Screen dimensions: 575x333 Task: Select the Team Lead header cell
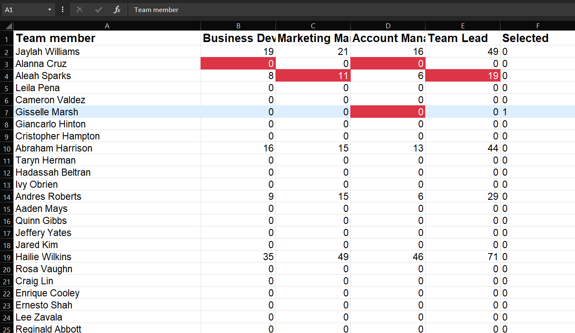[463, 38]
